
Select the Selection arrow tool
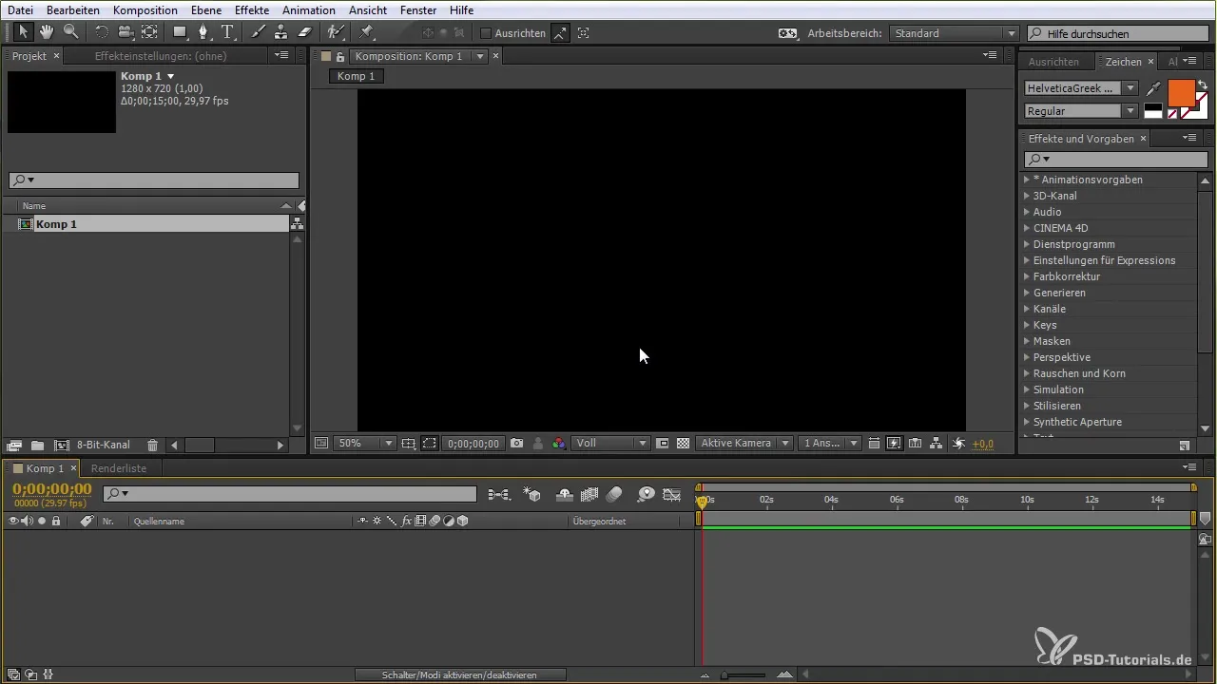(x=24, y=32)
